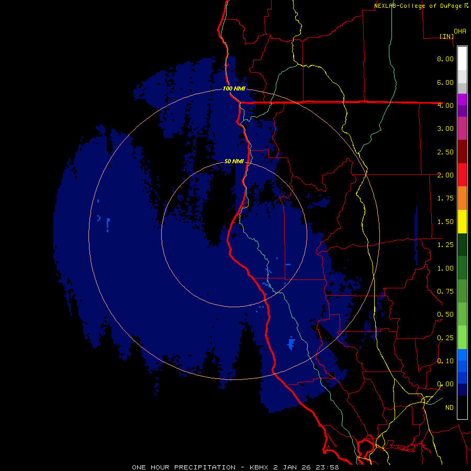Click the KBHX station identifier
This screenshot has height=471, width=471.
point(259,467)
